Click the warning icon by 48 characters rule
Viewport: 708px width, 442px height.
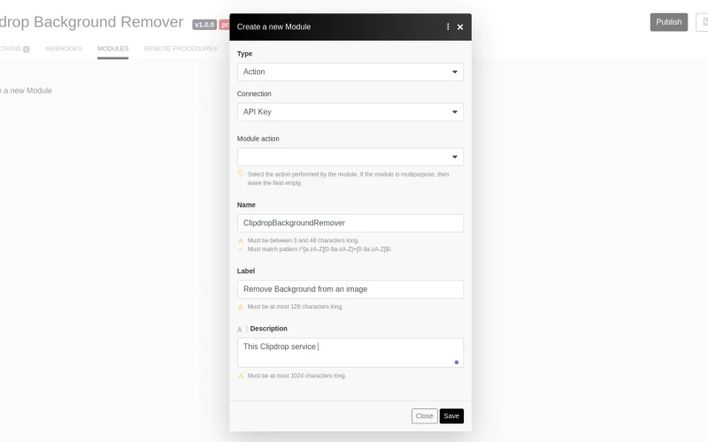click(241, 240)
